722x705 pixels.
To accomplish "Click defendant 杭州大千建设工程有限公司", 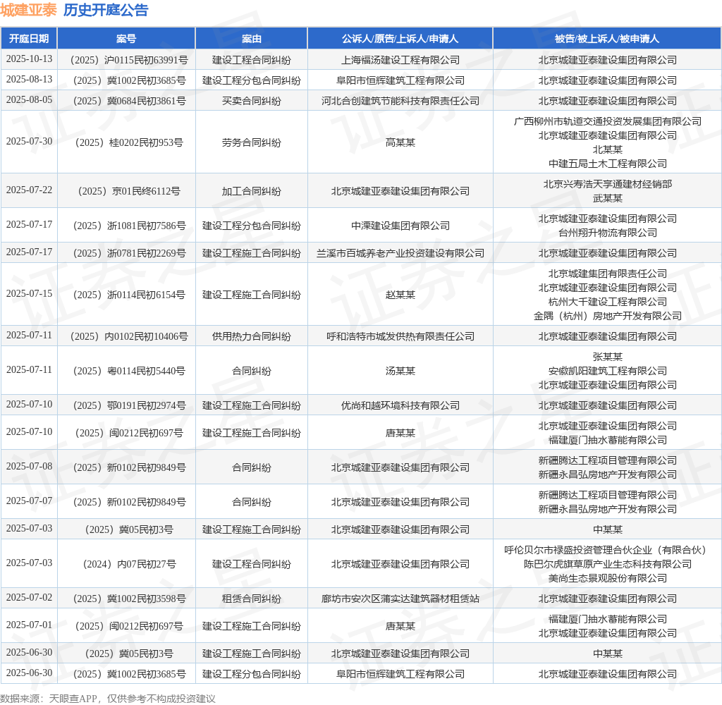I will (607, 302).
